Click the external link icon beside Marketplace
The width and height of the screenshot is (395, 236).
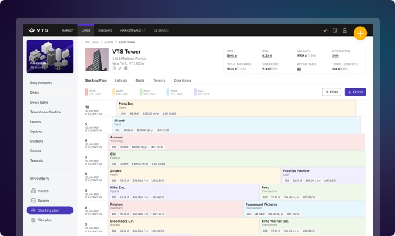[x=144, y=30]
